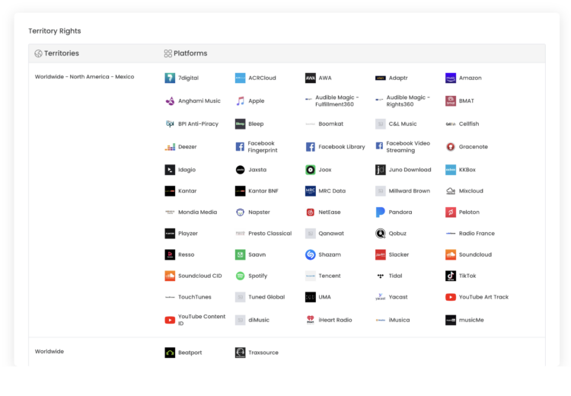Image resolution: width=571 pixels, height=396 pixels.
Task: Click the Resso icon
Action: click(170, 254)
